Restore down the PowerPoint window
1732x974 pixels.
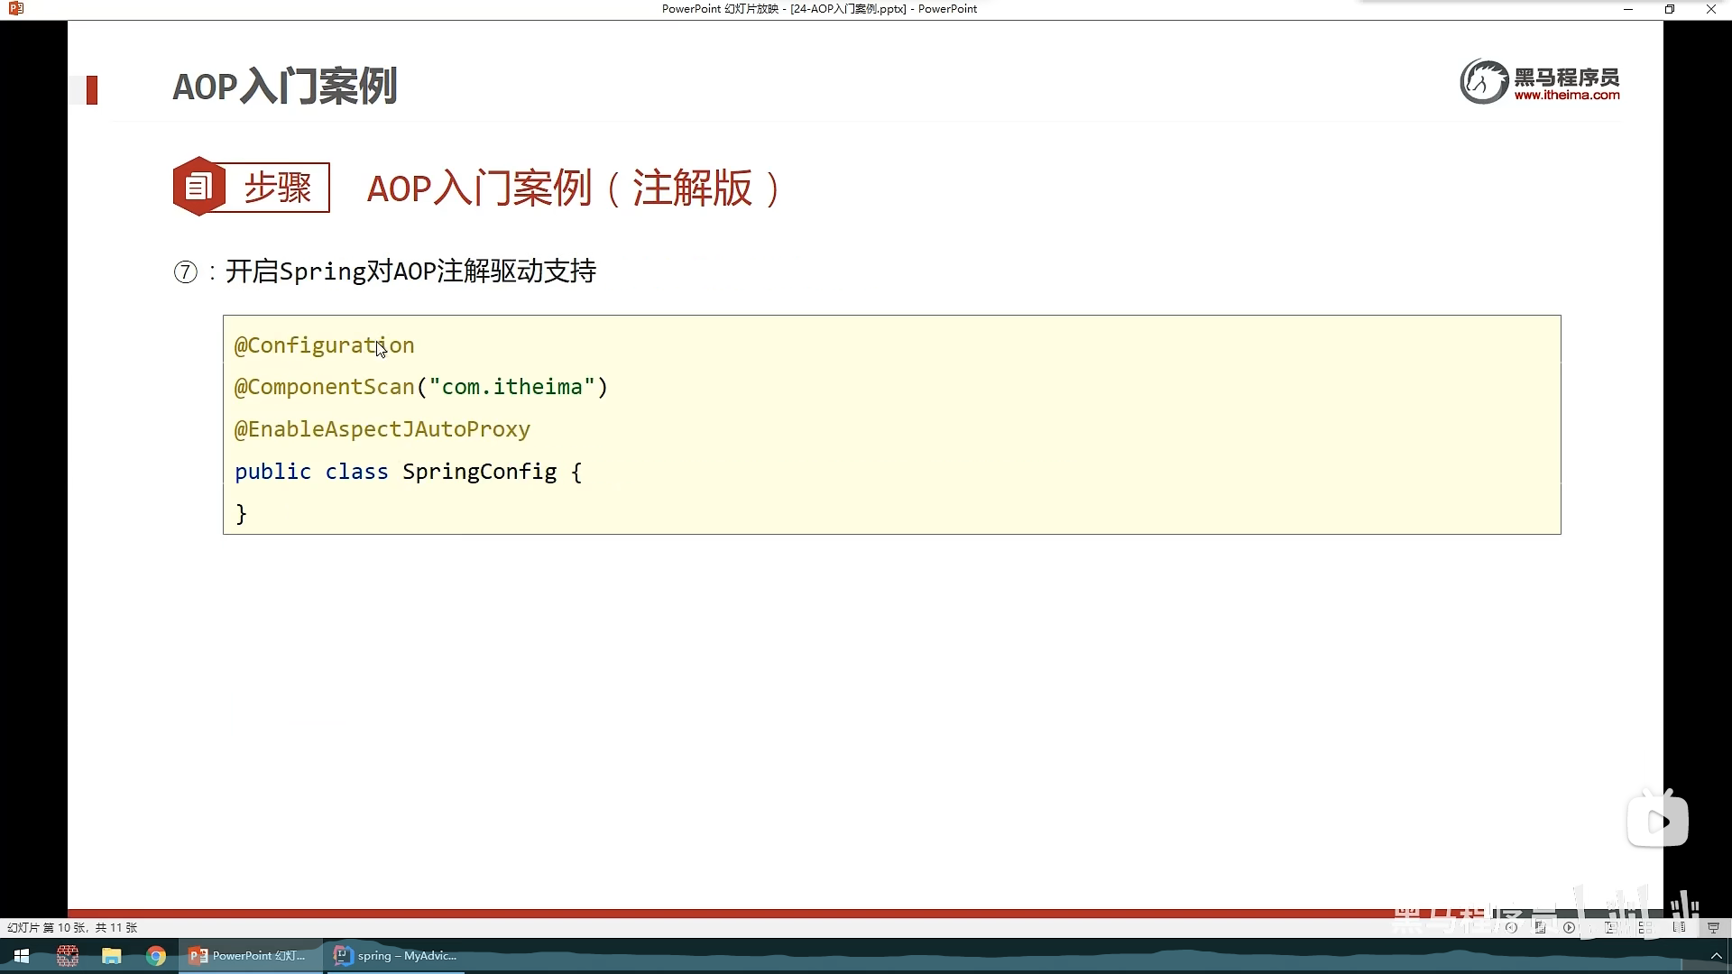tap(1670, 9)
